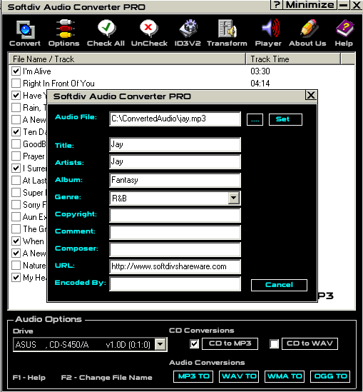Uncheck the When track checkbox

point(16,241)
